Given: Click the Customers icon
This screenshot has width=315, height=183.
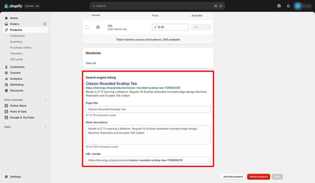Looking at the screenshot, I should click(7, 67).
